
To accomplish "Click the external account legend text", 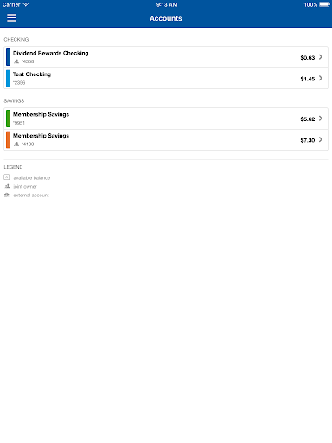I will point(31,196).
